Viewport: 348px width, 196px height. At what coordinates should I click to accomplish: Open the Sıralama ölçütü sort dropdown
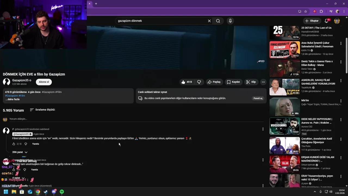pos(43,110)
